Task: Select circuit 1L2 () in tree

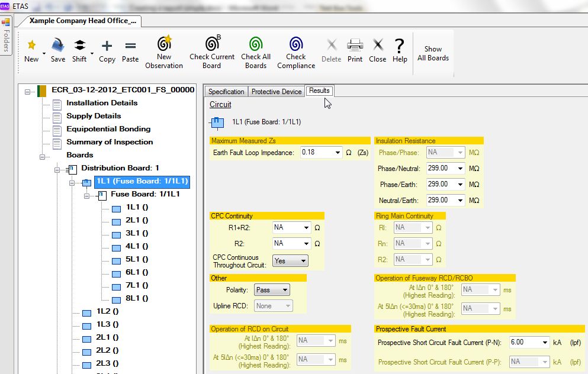Action: [108, 311]
